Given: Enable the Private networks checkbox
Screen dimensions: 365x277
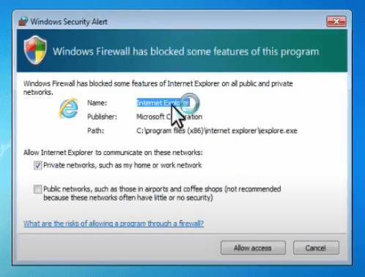Looking at the screenshot, I should [37, 165].
